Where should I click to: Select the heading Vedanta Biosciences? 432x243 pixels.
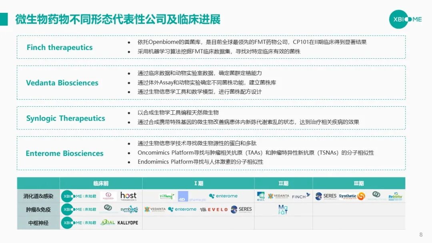[x=62, y=83]
